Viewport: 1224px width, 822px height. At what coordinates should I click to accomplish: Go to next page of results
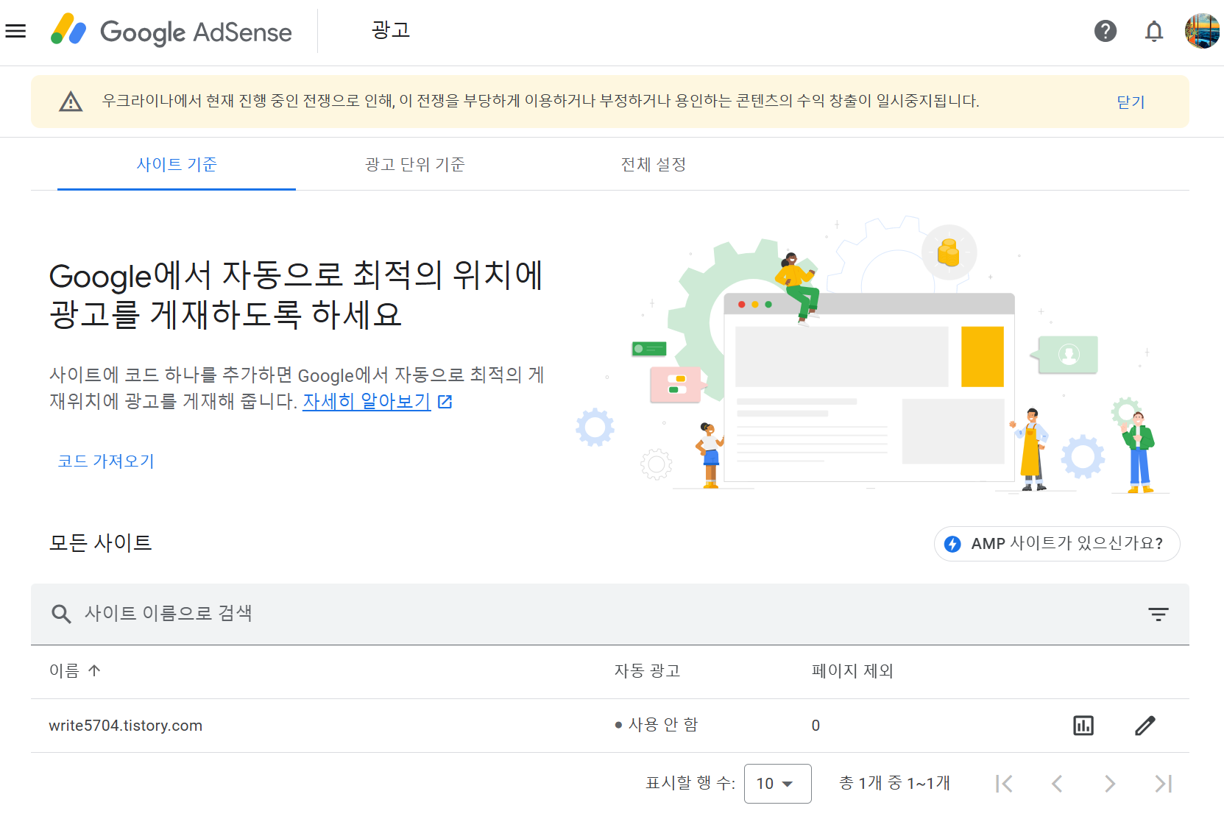coord(1110,784)
